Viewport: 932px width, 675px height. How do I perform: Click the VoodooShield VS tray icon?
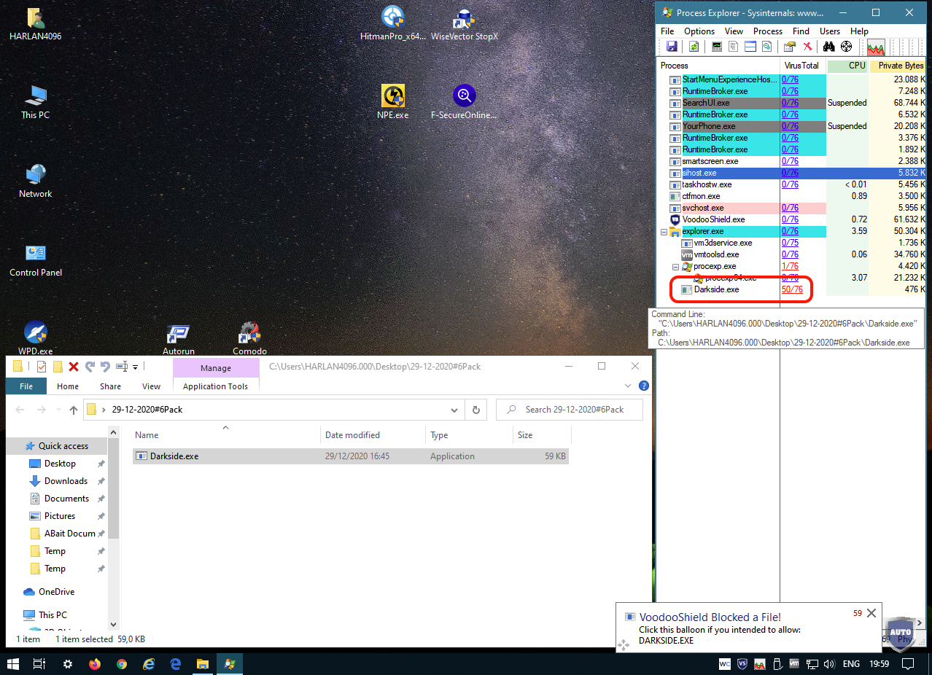click(742, 664)
